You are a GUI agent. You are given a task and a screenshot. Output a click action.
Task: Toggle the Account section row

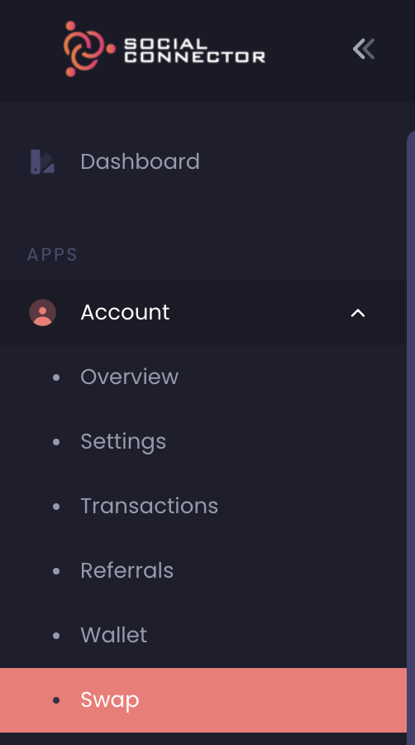pyautogui.click(x=203, y=313)
